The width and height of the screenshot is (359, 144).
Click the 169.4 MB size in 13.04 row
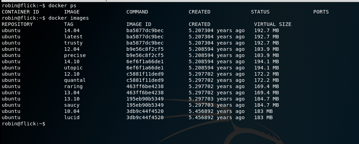[267, 93]
